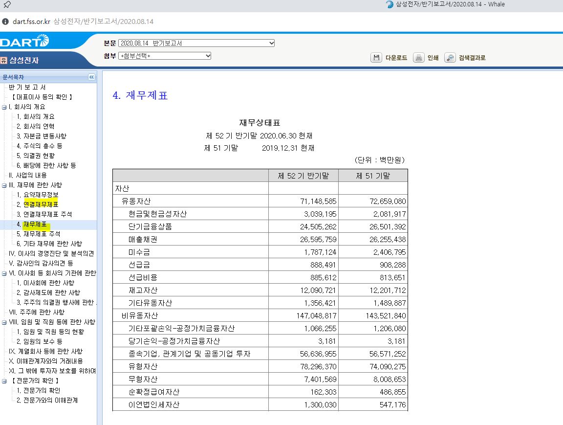
Task: Click the search results magnifier icon
Action: pyautogui.click(x=450, y=58)
